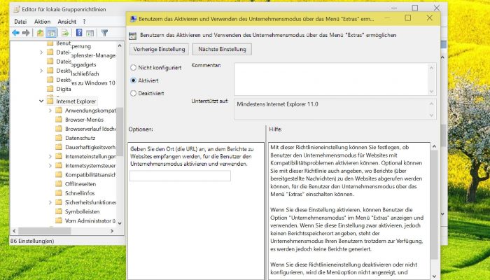Click the Digita folder icon in tree
The height and width of the screenshot is (280, 490).
click(50, 89)
